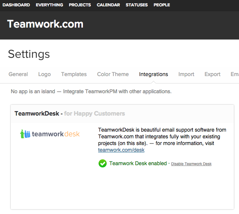The height and width of the screenshot is (214, 239).
Task: Follow the teamwork.com/desk link
Action: (121, 150)
